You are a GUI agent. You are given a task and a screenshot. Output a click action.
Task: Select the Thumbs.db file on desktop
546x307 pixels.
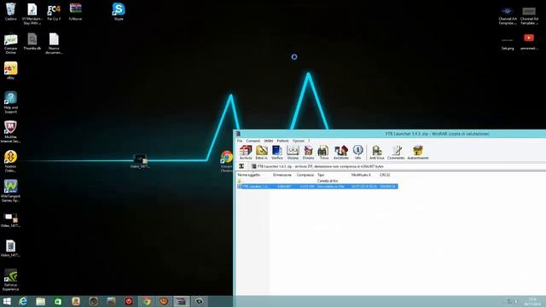(32, 42)
